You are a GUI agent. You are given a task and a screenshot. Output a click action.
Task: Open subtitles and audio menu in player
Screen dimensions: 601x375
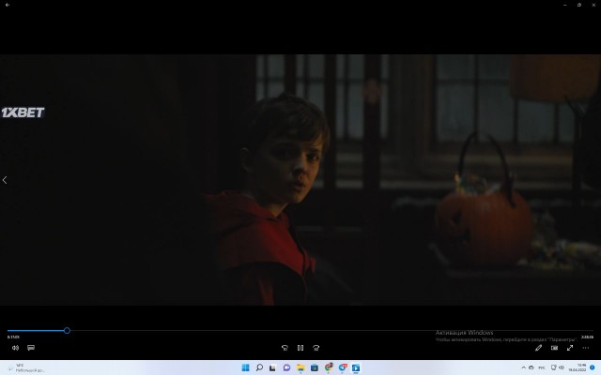(x=31, y=348)
